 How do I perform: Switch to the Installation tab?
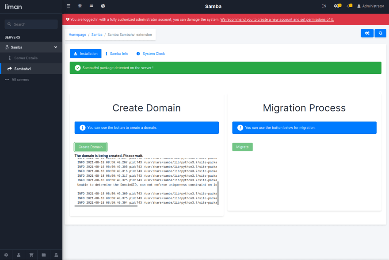[86, 54]
